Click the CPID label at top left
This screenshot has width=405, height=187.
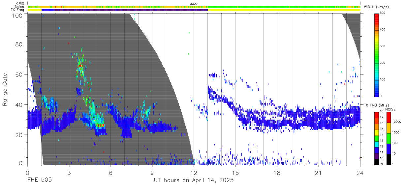[20, 4]
